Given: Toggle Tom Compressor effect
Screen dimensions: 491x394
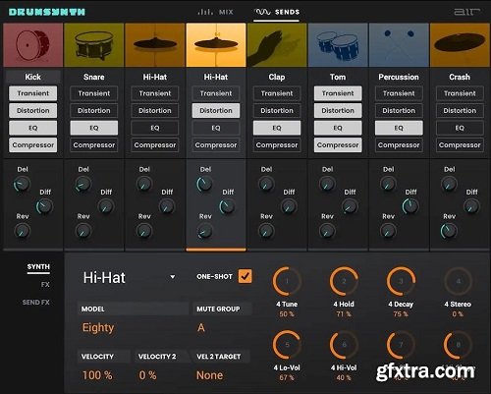Looking at the screenshot, I should [338, 145].
